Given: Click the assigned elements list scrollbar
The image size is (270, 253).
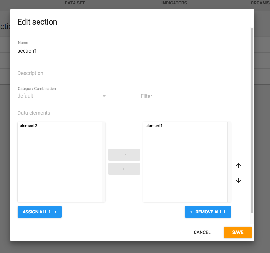Looking at the screenshot, I should [x=229, y=162].
